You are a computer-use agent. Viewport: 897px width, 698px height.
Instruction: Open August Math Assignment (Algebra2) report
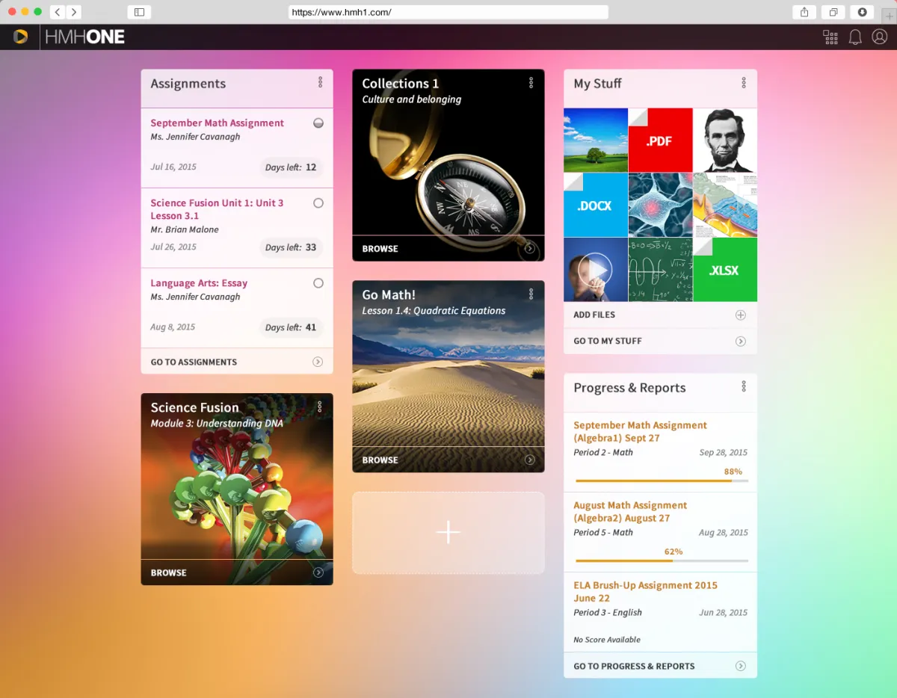point(630,512)
